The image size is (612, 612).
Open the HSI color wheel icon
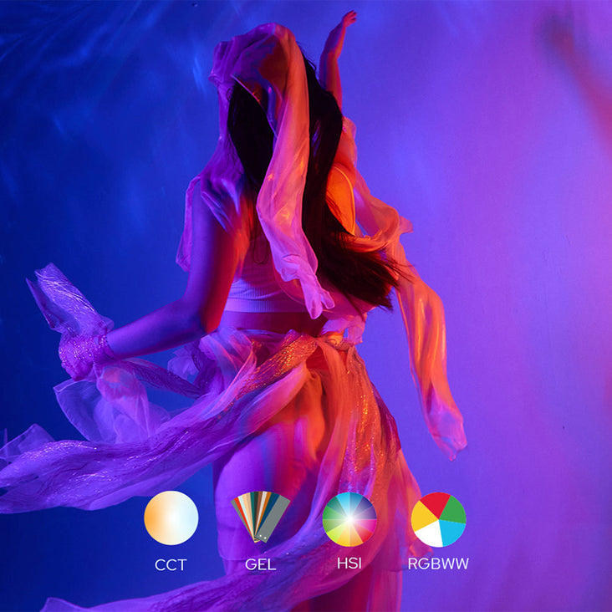click(349, 518)
